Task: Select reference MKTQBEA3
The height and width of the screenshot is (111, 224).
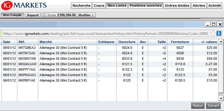Action: [x=27, y=48]
